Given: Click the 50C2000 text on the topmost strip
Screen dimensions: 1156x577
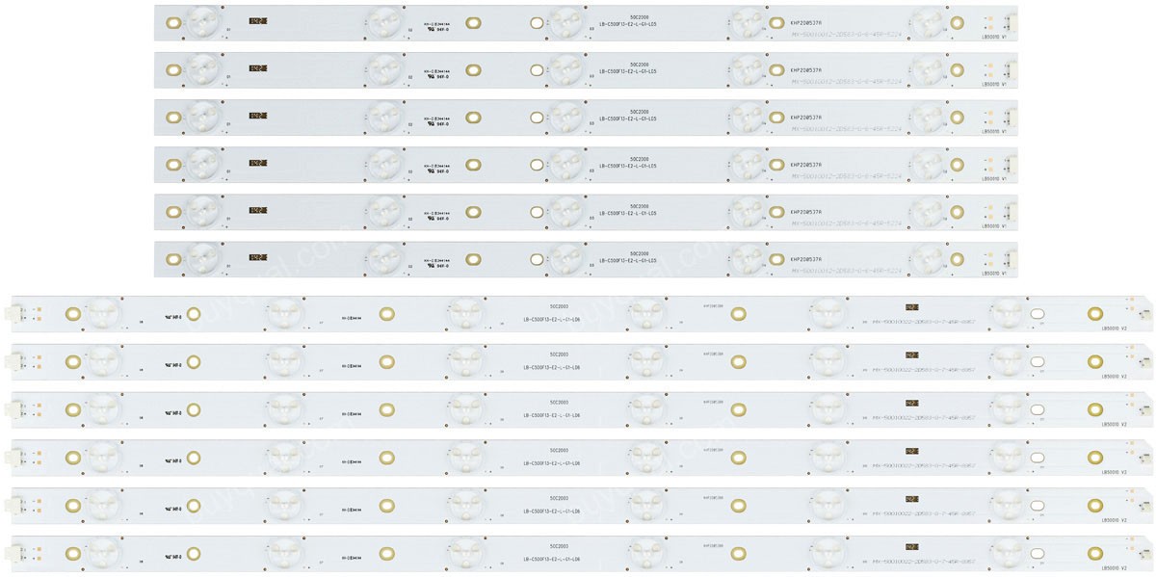Looking at the screenshot, I should tap(640, 15).
